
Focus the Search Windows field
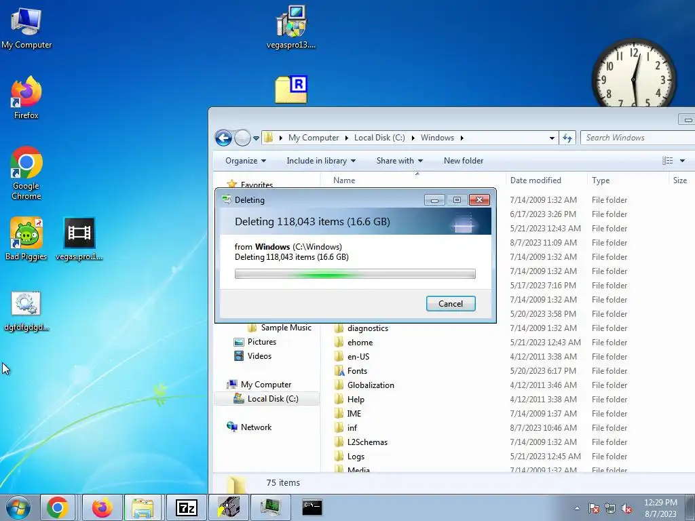point(637,138)
